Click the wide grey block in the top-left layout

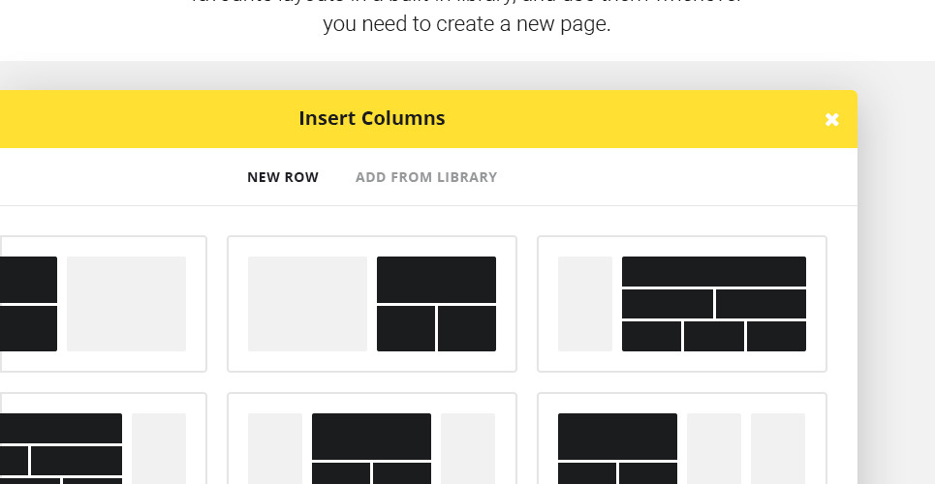coord(126,304)
